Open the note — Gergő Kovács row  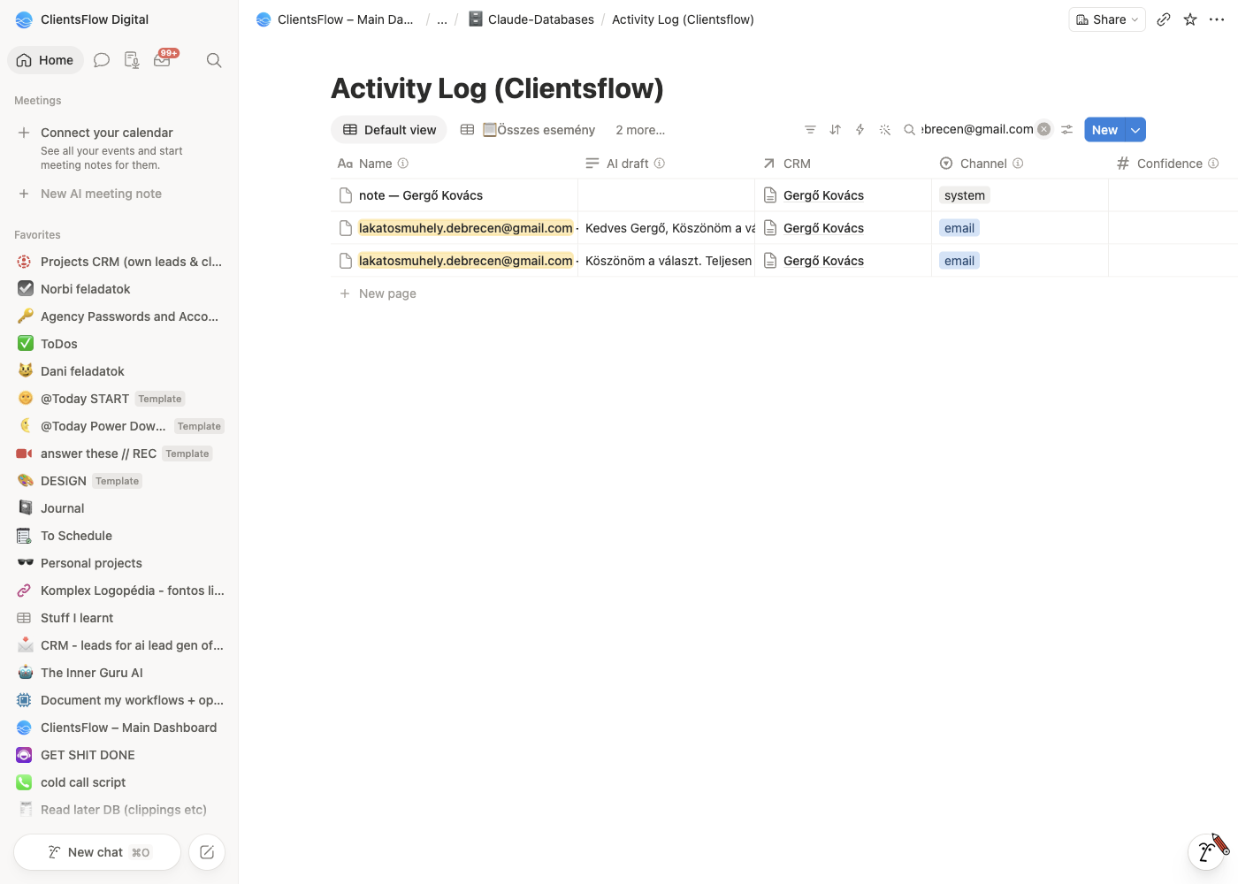pos(421,195)
